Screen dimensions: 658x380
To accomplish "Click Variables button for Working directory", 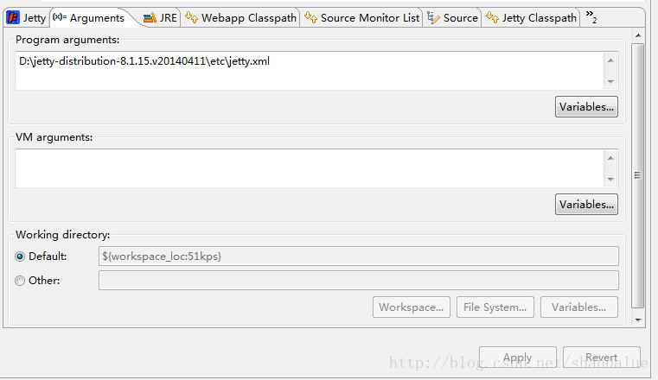I will click(579, 307).
